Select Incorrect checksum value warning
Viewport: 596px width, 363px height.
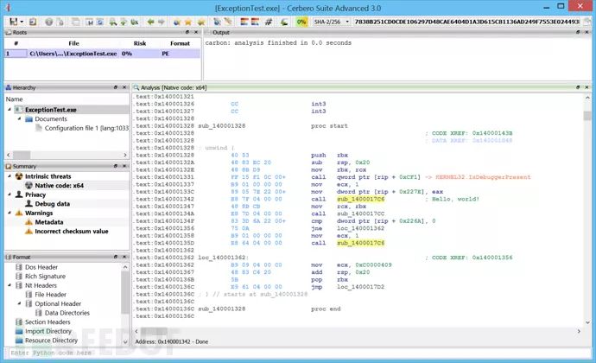point(71,232)
